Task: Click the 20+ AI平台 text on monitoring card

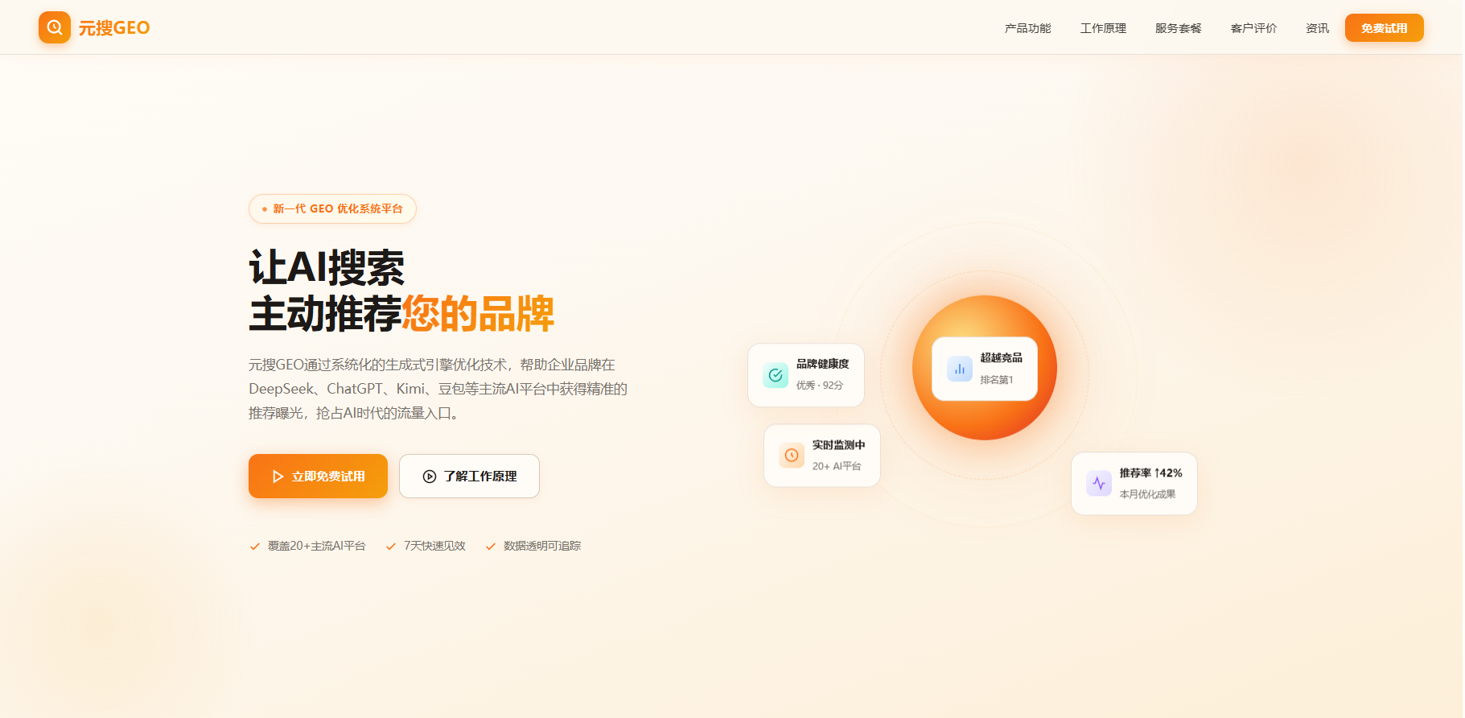Action: click(836, 467)
